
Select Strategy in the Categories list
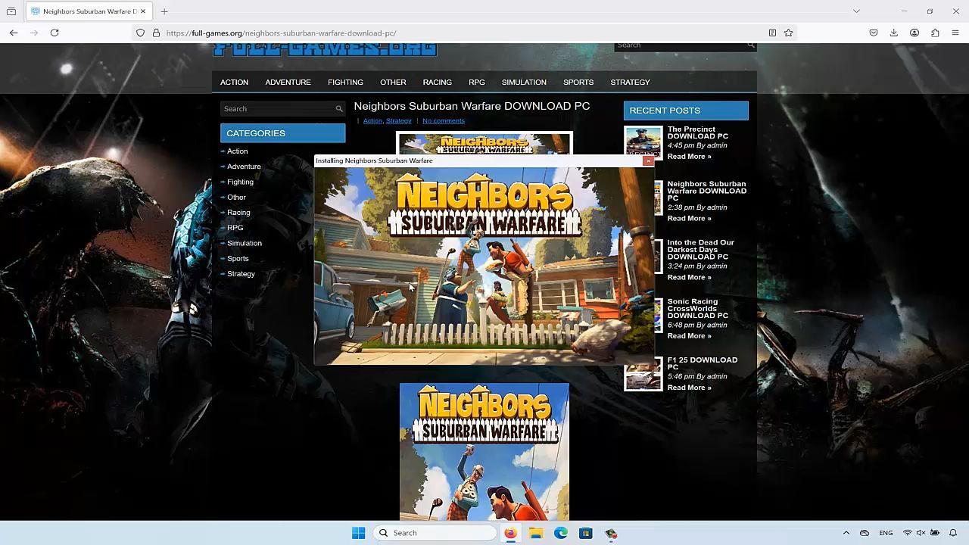(241, 274)
